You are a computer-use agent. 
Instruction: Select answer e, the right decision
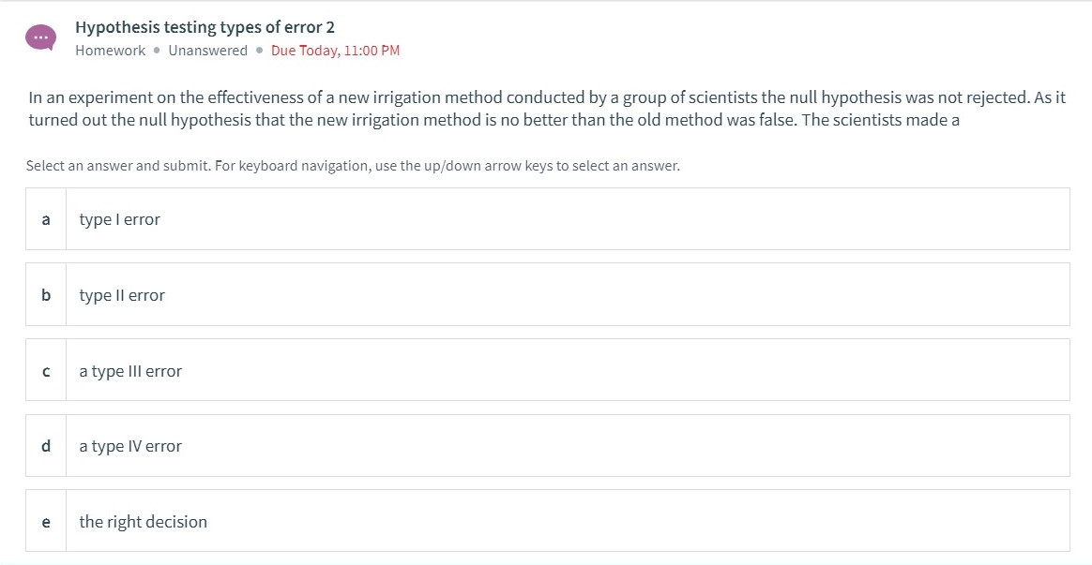point(547,521)
